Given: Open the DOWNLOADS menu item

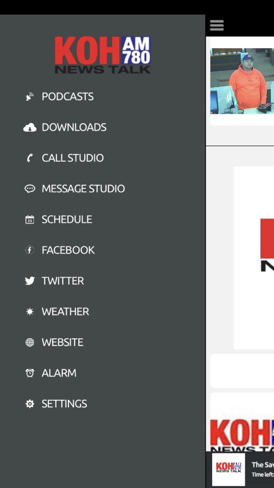Looking at the screenshot, I should click(x=74, y=127).
